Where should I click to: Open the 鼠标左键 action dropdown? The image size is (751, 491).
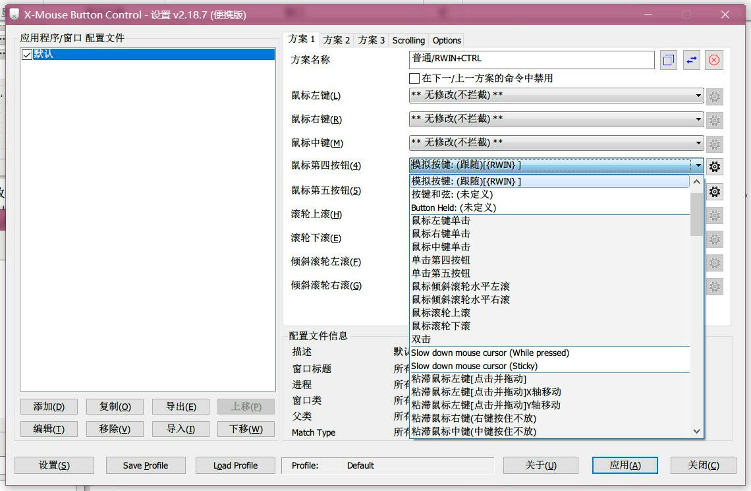(698, 96)
